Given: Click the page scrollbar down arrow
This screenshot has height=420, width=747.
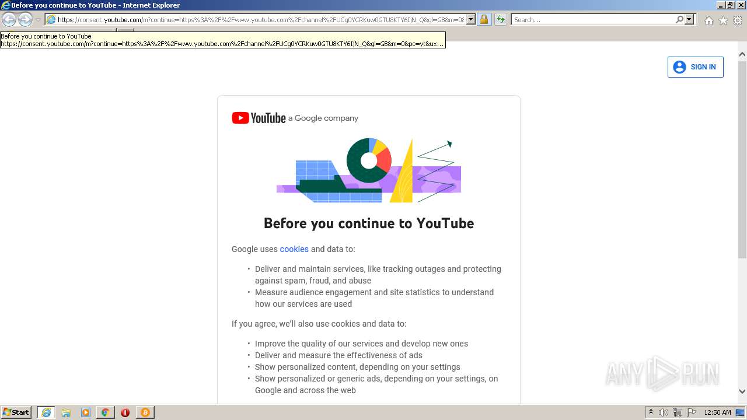Looking at the screenshot, I should pos(742,391).
